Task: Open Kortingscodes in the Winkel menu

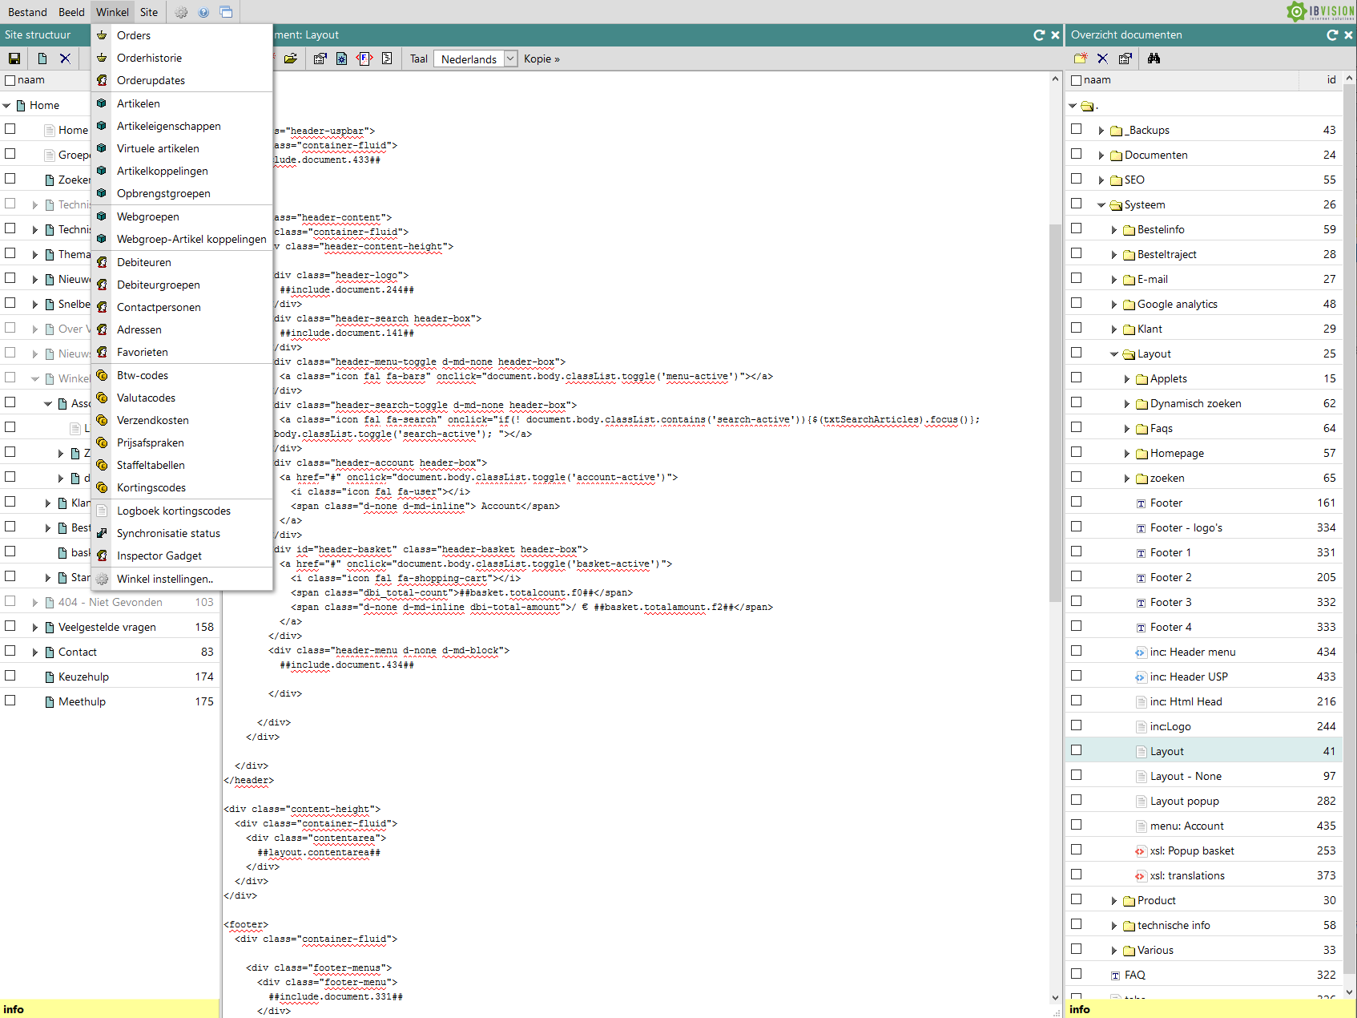Action: coord(151,487)
